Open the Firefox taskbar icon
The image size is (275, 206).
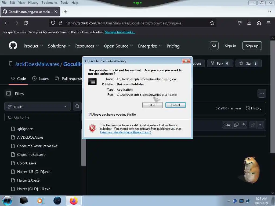pyautogui.click(x=74, y=201)
